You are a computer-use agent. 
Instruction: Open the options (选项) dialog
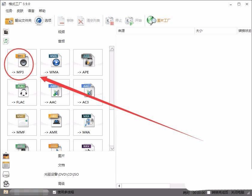coord(43,21)
